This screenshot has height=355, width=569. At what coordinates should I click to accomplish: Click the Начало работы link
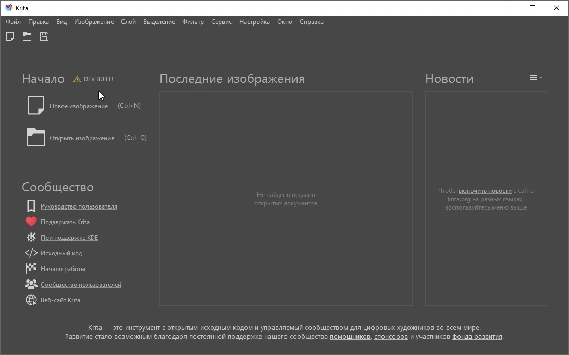pos(63,268)
